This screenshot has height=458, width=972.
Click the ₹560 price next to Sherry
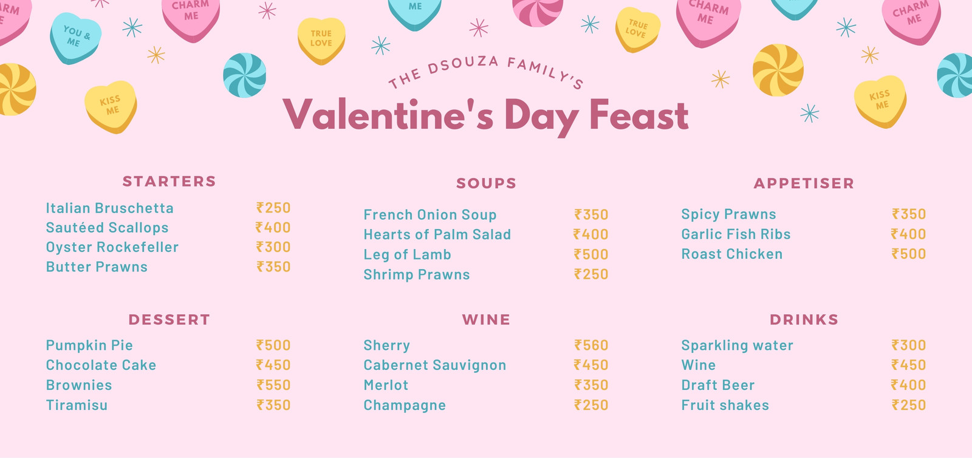(591, 345)
